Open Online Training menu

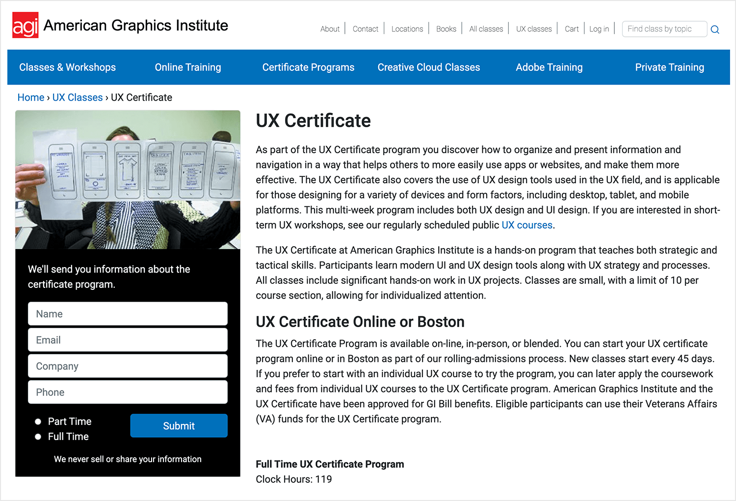(188, 67)
